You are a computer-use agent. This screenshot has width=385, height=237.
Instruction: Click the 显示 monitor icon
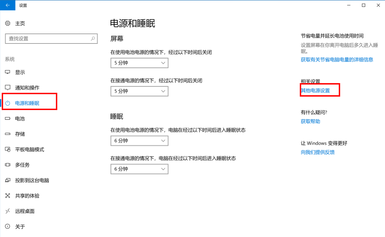(8, 72)
